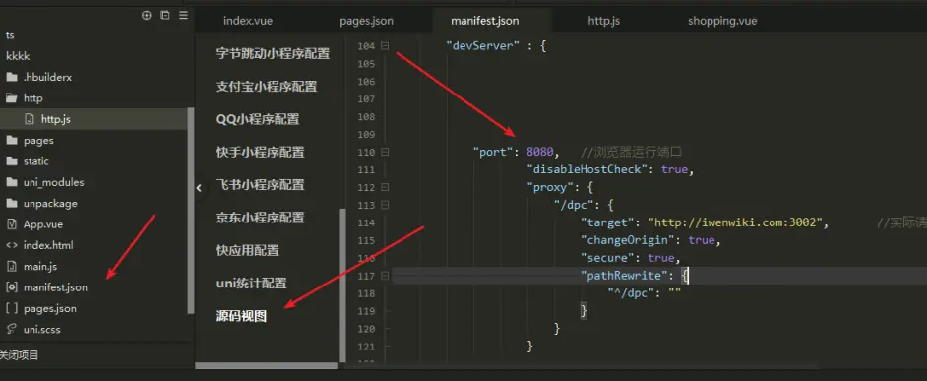Collapse the manifest sidebar with the left chevron

(199, 188)
